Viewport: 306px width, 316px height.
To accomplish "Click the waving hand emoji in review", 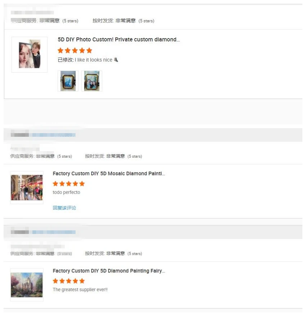I will click(x=116, y=60).
